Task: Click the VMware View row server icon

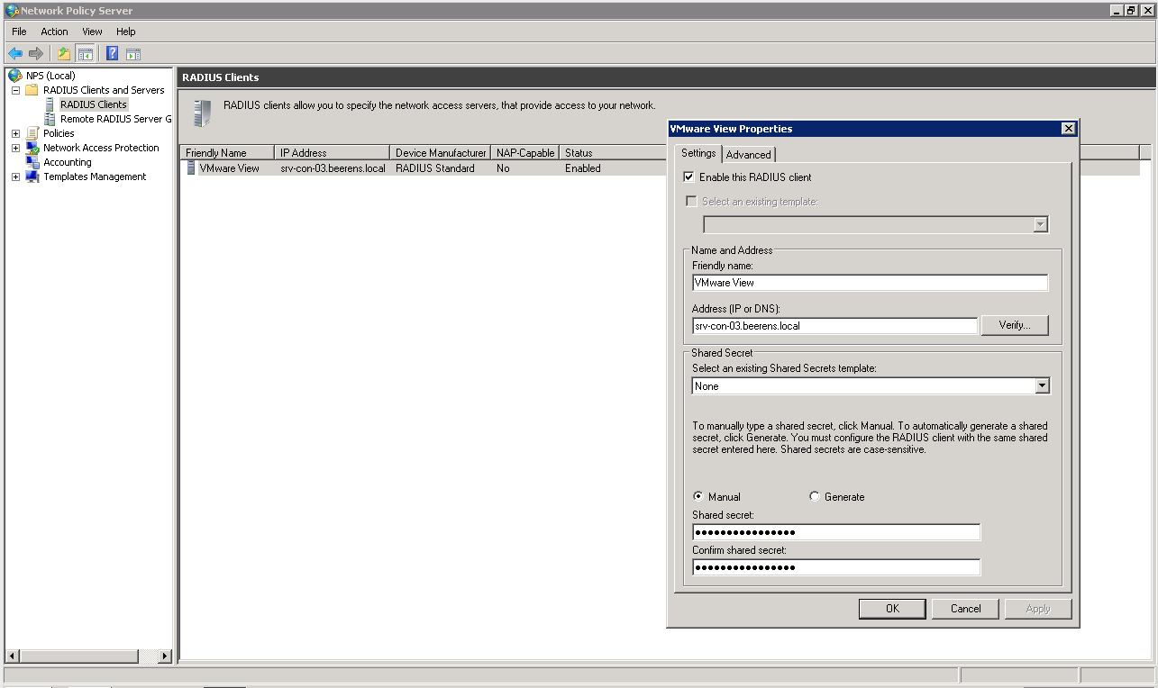Action: click(x=191, y=167)
